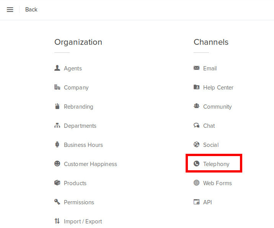Click the Permissions key icon
Viewport: 274px width, 228px height.
click(x=57, y=202)
